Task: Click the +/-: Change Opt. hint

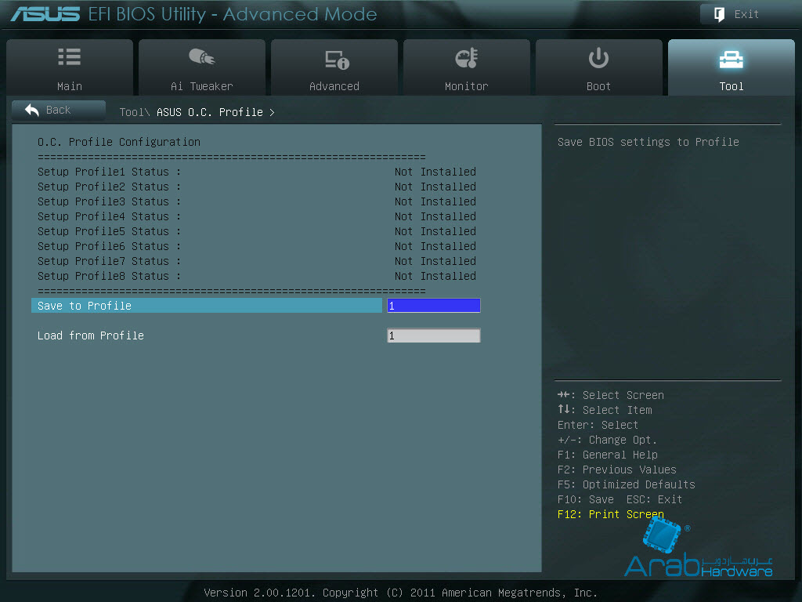Action: tap(607, 441)
